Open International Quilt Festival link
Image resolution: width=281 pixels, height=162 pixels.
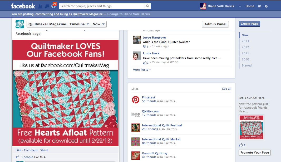162,125
